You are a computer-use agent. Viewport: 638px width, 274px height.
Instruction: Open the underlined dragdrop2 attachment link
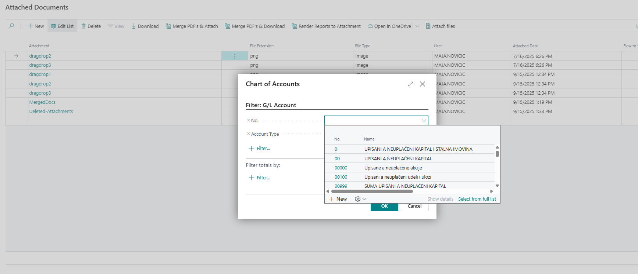40,56
